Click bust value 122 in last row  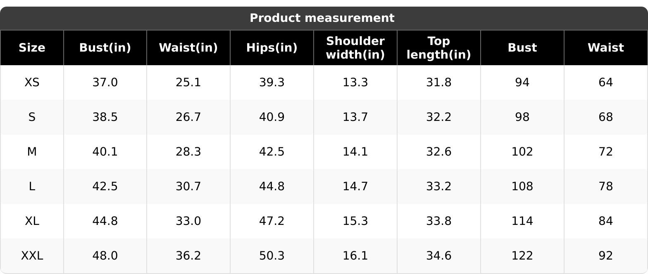522,256
